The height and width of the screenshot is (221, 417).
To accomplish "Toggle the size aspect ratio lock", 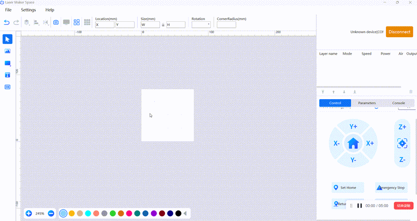I will coord(163,25).
